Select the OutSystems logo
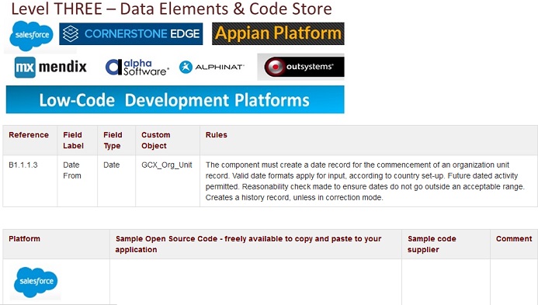This screenshot has width=538, height=305. point(301,67)
